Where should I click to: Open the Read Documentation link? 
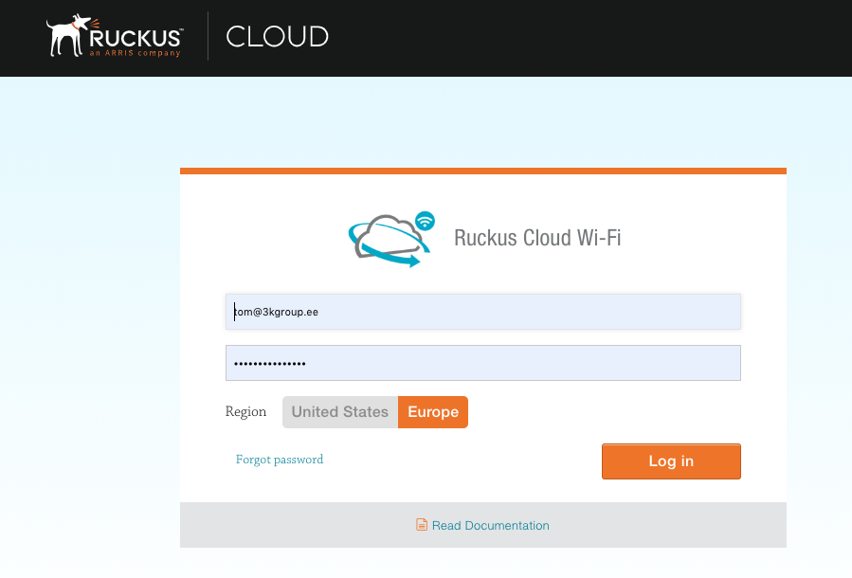(x=490, y=525)
